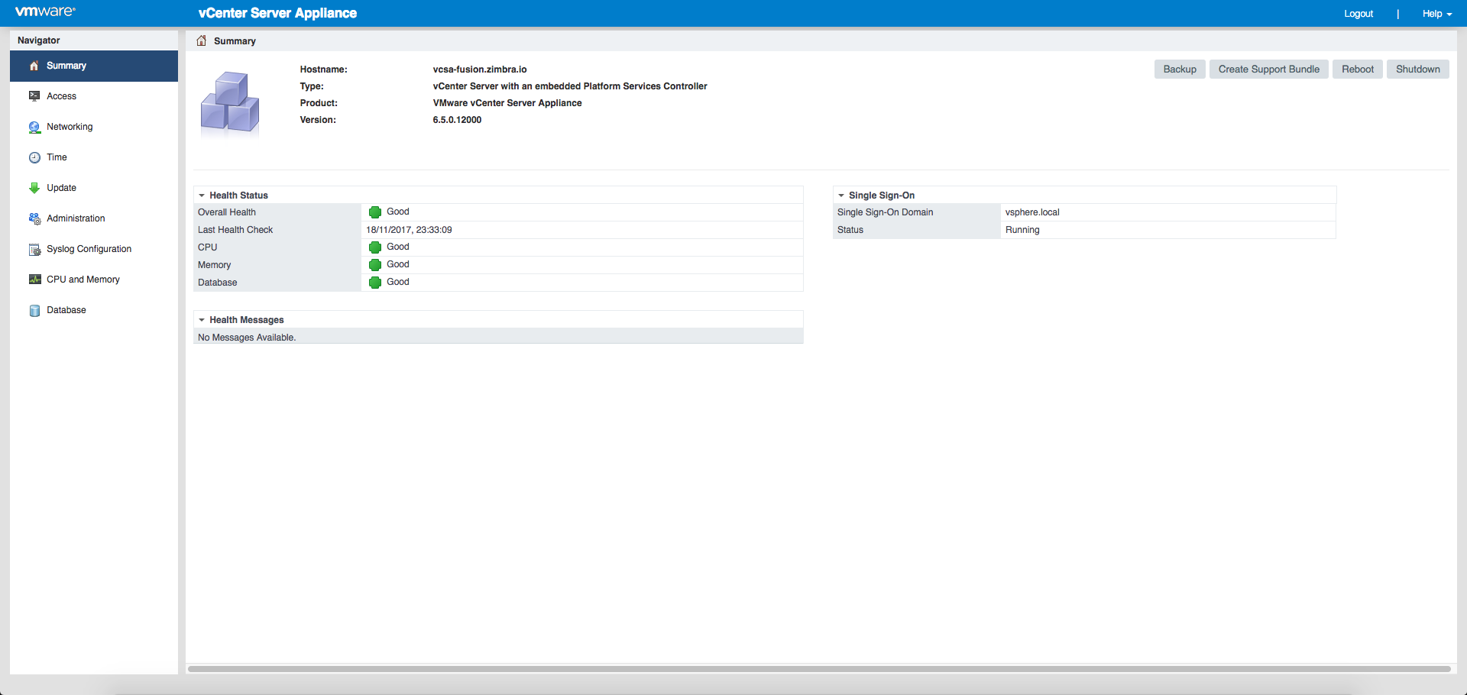The height and width of the screenshot is (695, 1467).
Task: Click the Hostname field label
Action: click(323, 69)
